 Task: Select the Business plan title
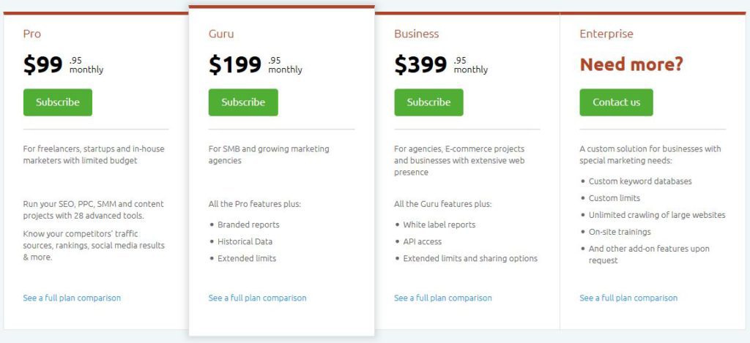pyautogui.click(x=416, y=34)
